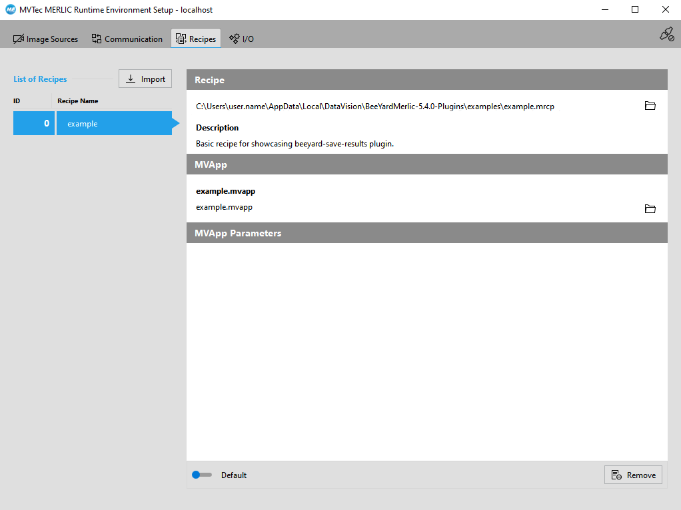Image resolution: width=681 pixels, height=510 pixels.
Task: Click the example.mrcp recipe file path
Action: [x=374, y=106]
